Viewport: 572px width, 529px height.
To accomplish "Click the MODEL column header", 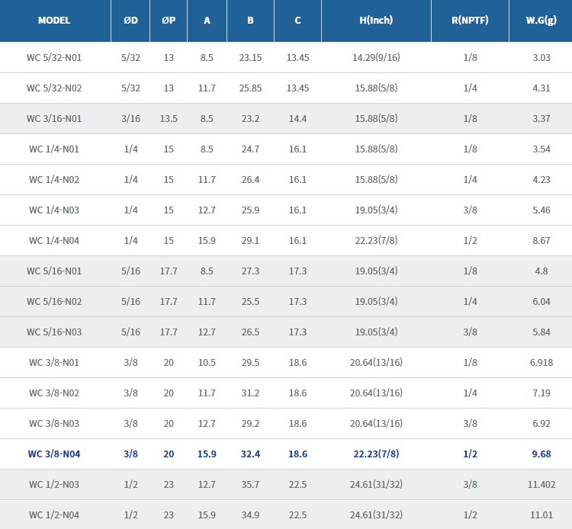I will coord(54,21).
